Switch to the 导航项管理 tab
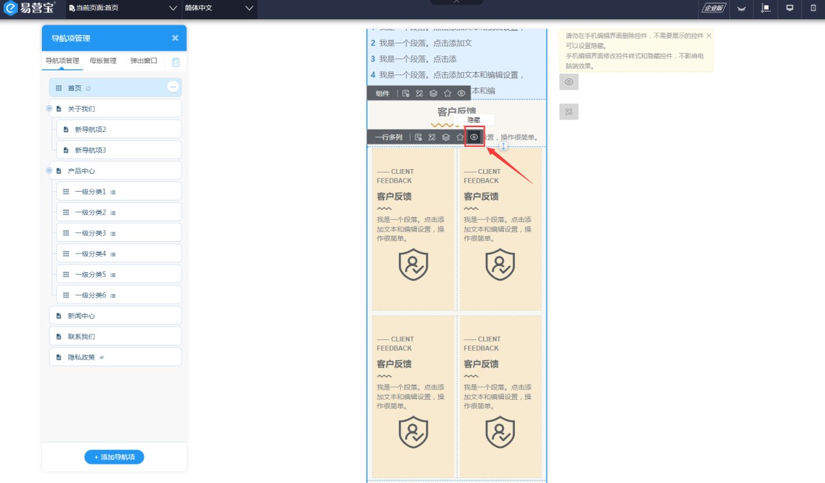Image resolution: width=825 pixels, height=483 pixels. [63, 60]
